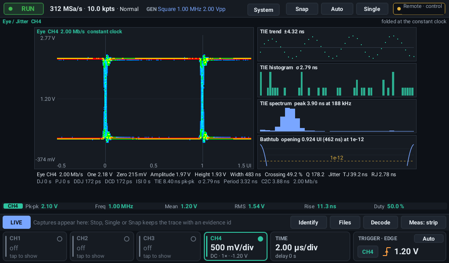Screen dimensions: 449x263
Task: Click the trigger level 1.20 V value
Action: pyautogui.click(x=406, y=252)
